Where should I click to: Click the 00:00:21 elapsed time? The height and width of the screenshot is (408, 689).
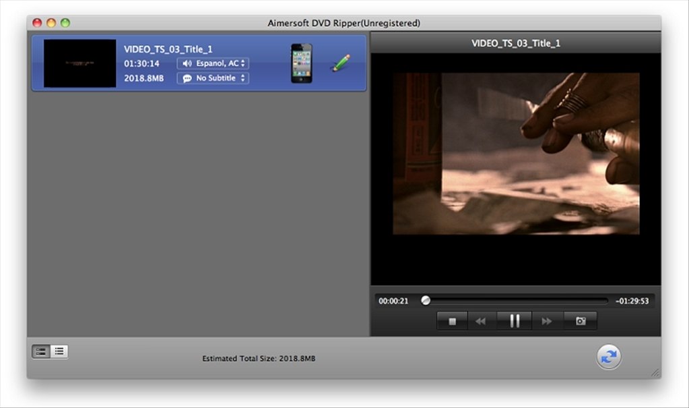click(x=394, y=301)
